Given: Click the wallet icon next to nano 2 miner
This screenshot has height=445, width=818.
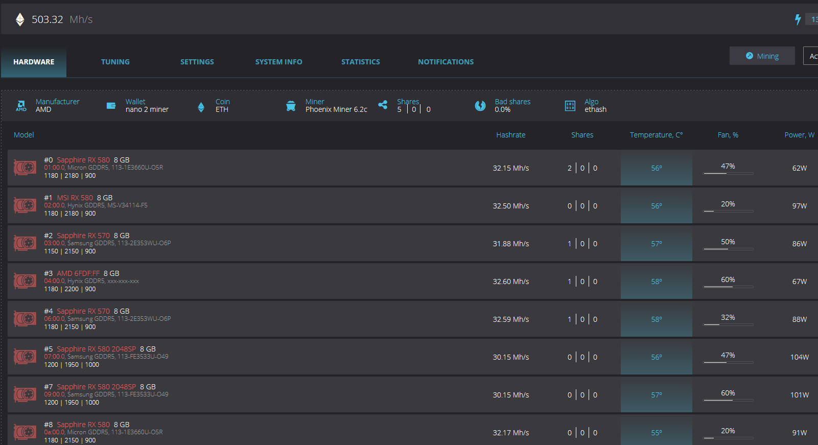Looking at the screenshot, I should (x=111, y=106).
